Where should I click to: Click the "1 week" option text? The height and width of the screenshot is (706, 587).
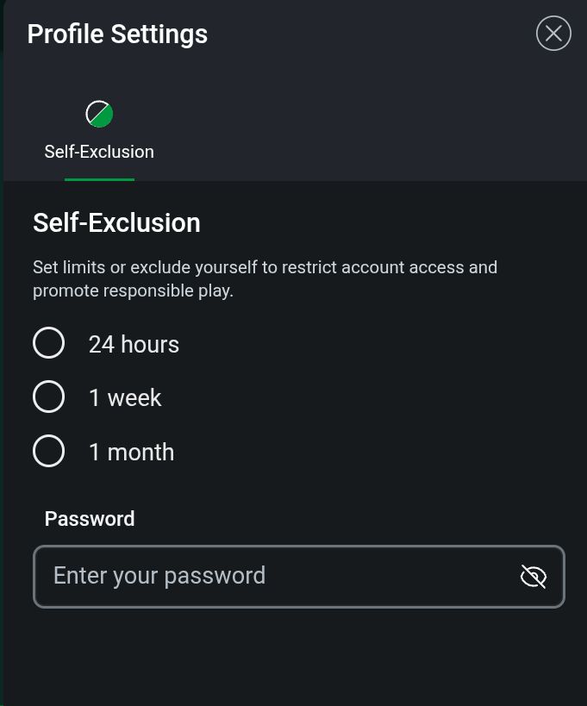tap(125, 397)
